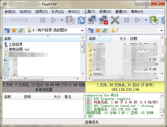Open the dropdown beside right pane play button
This screenshot has height=127, width=167.
[146, 20]
